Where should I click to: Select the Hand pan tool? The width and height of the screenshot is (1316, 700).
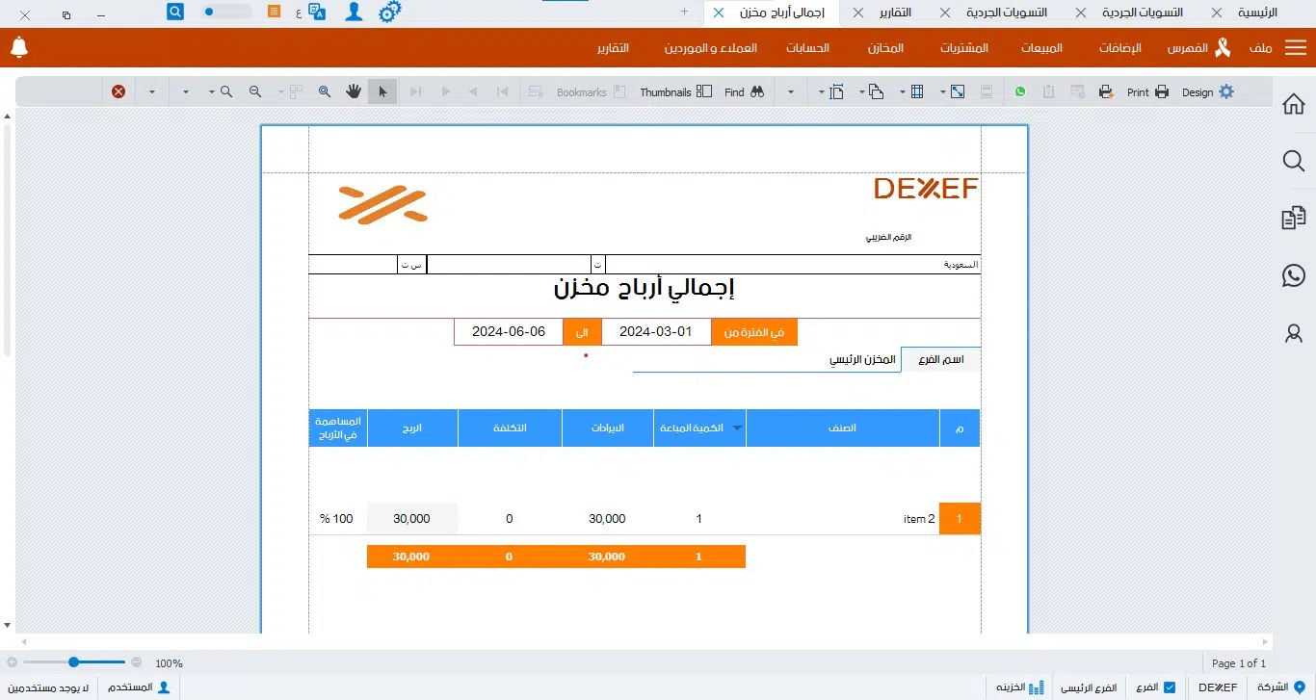tap(354, 91)
